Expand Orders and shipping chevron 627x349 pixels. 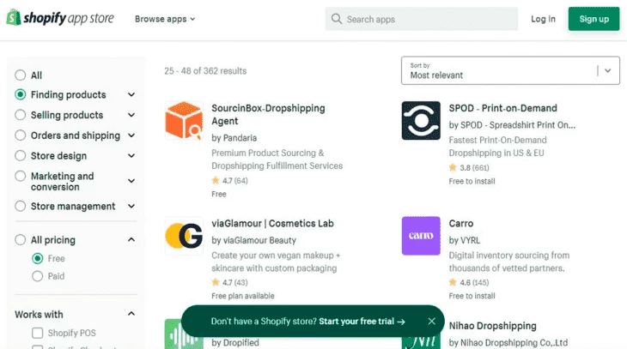pyautogui.click(x=131, y=135)
